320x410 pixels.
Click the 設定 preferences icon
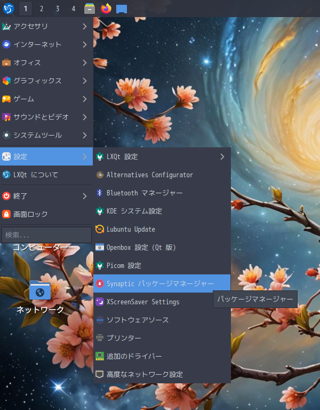[x=6, y=156]
